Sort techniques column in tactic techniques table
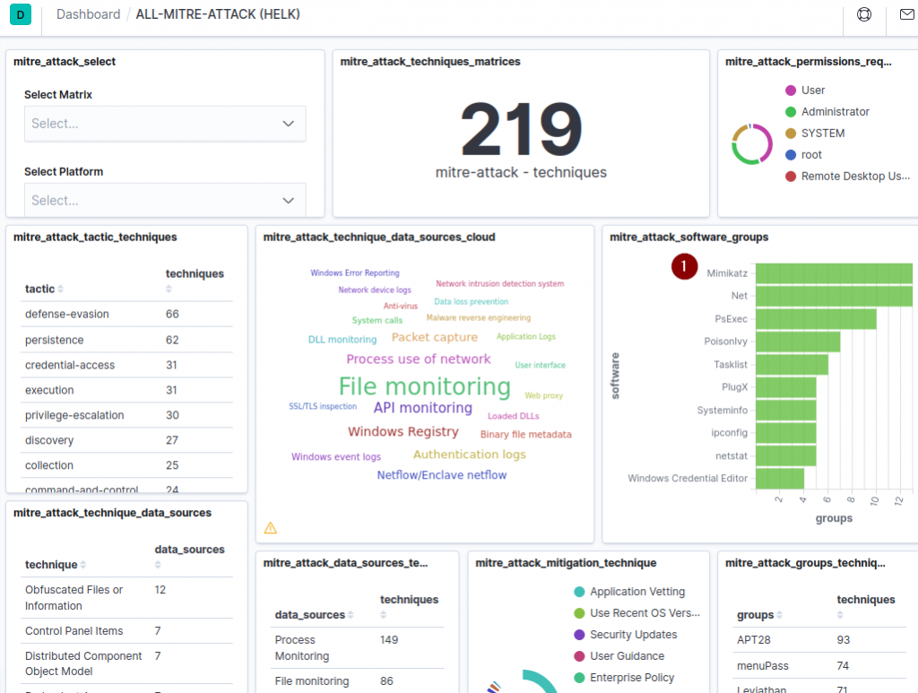 click(169, 290)
